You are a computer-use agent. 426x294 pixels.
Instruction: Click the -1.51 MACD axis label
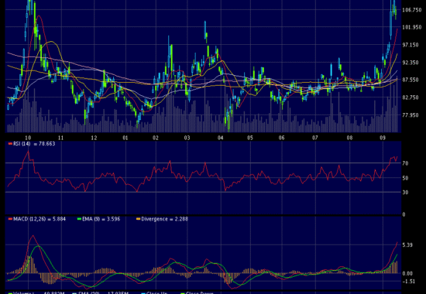[x=408, y=282]
